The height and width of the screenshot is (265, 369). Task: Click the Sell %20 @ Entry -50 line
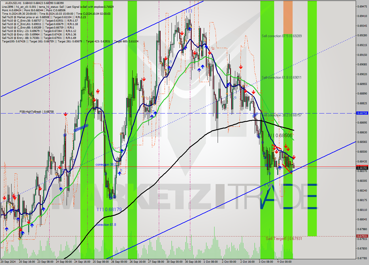[x=39, y=34]
